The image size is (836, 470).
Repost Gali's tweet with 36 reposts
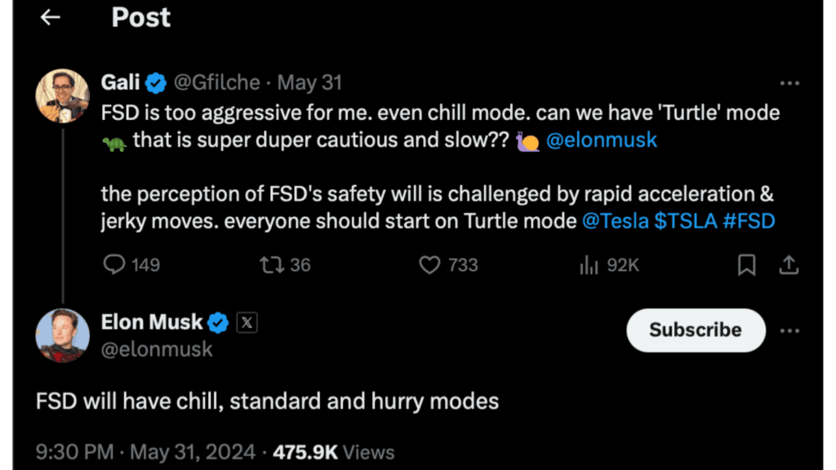tap(272, 265)
